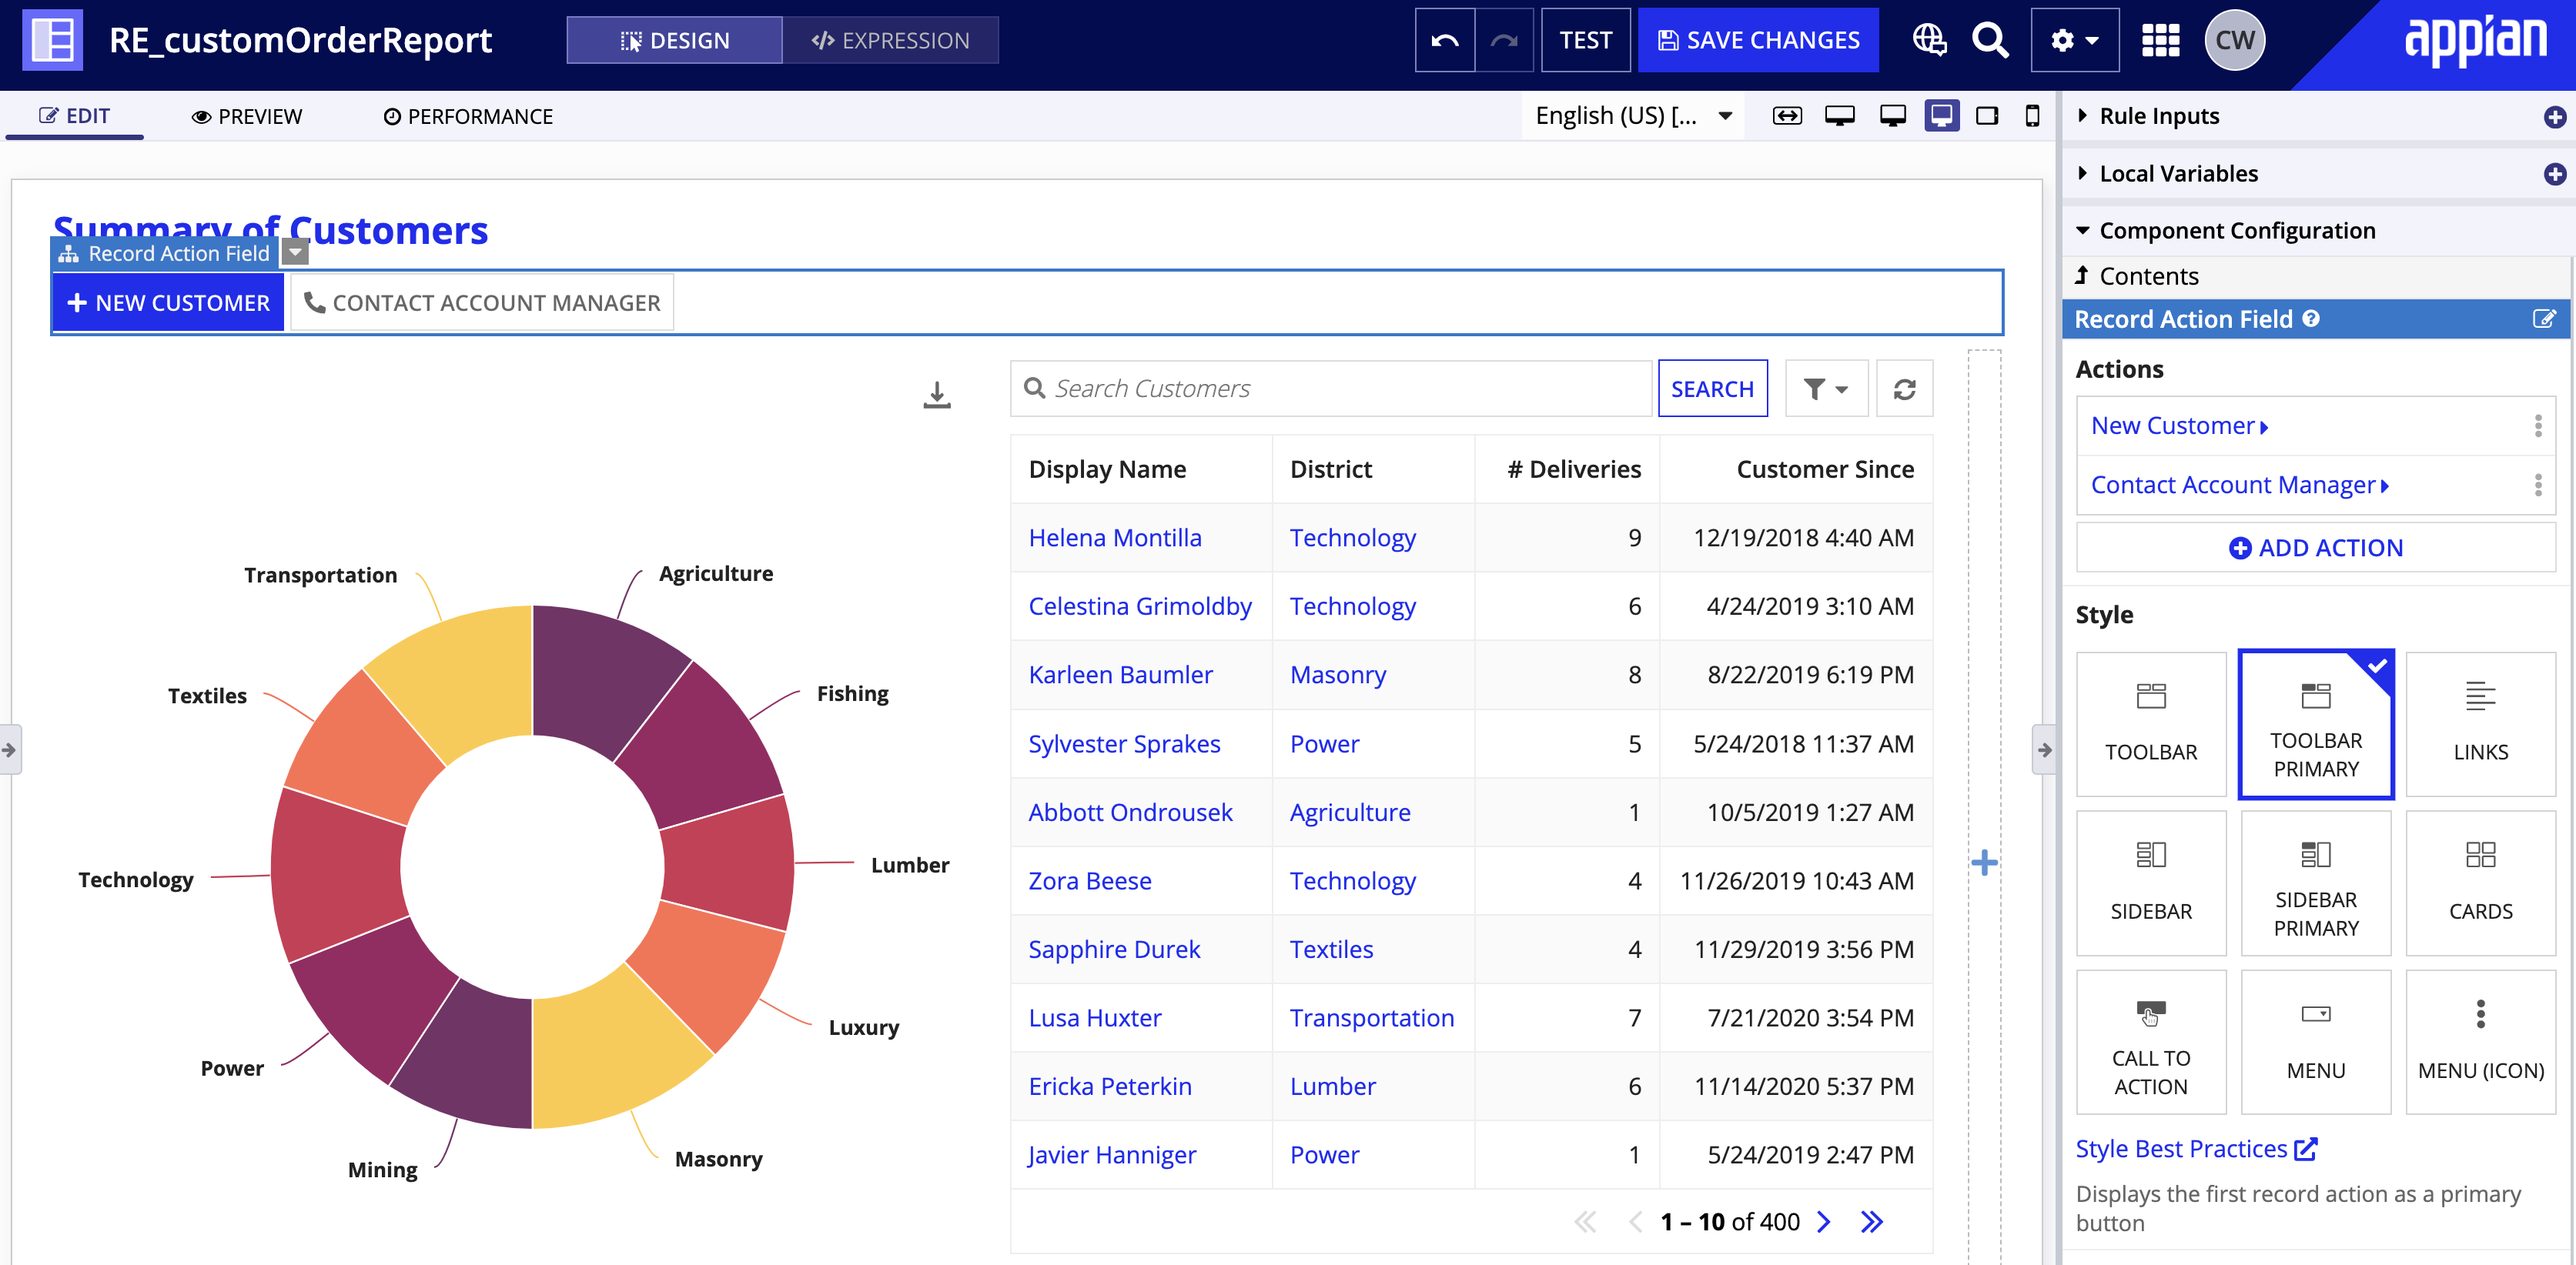This screenshot has width=2576, height=1265.
Task: Click the redo arrow button
Action: 1504,40
